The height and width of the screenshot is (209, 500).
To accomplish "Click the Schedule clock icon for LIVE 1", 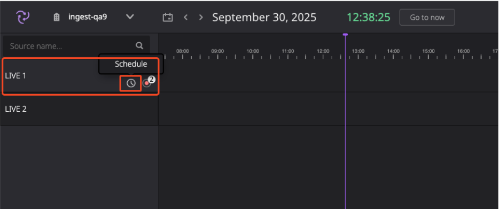I will pos(131,83).
